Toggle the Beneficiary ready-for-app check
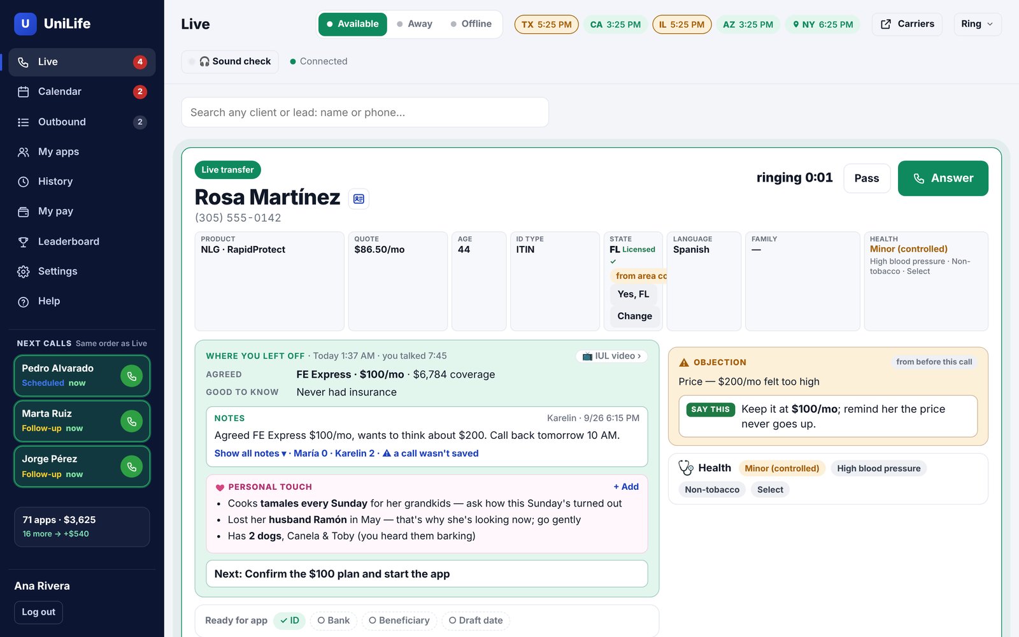 click(399, 620)
